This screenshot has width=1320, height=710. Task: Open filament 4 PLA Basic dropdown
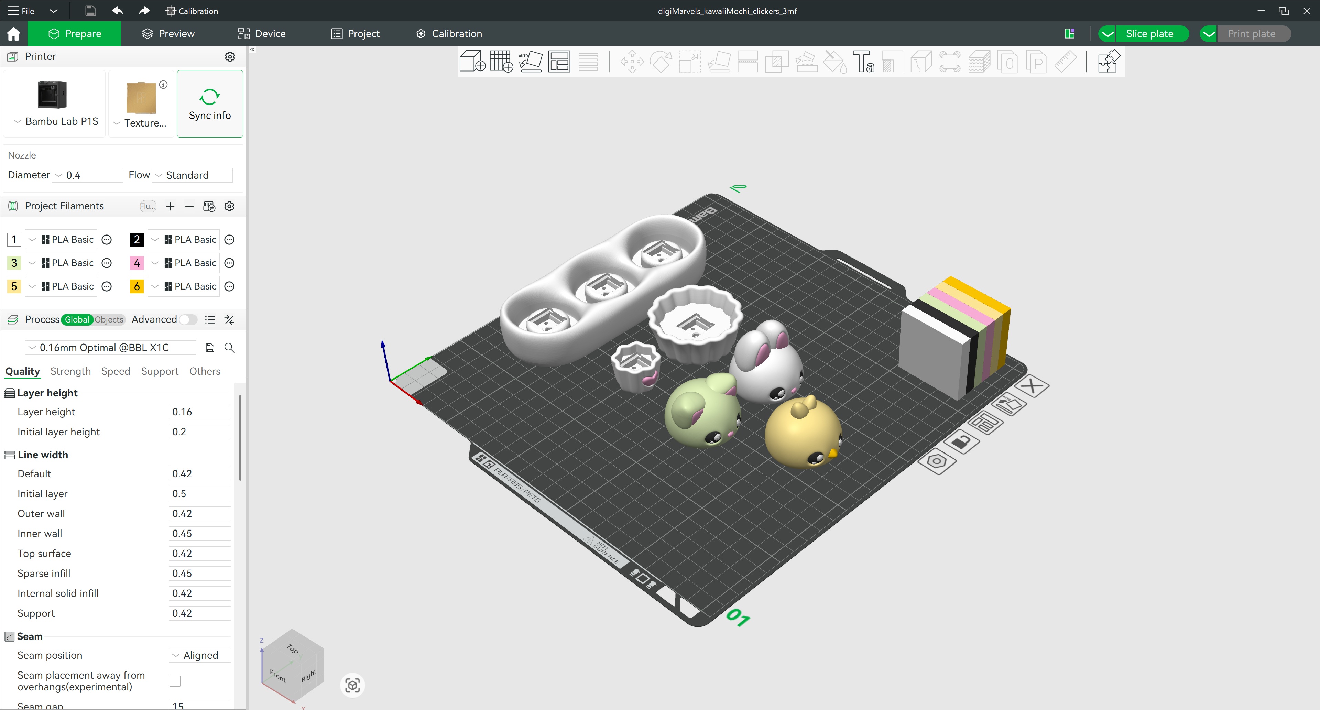(x=184, y=263)
